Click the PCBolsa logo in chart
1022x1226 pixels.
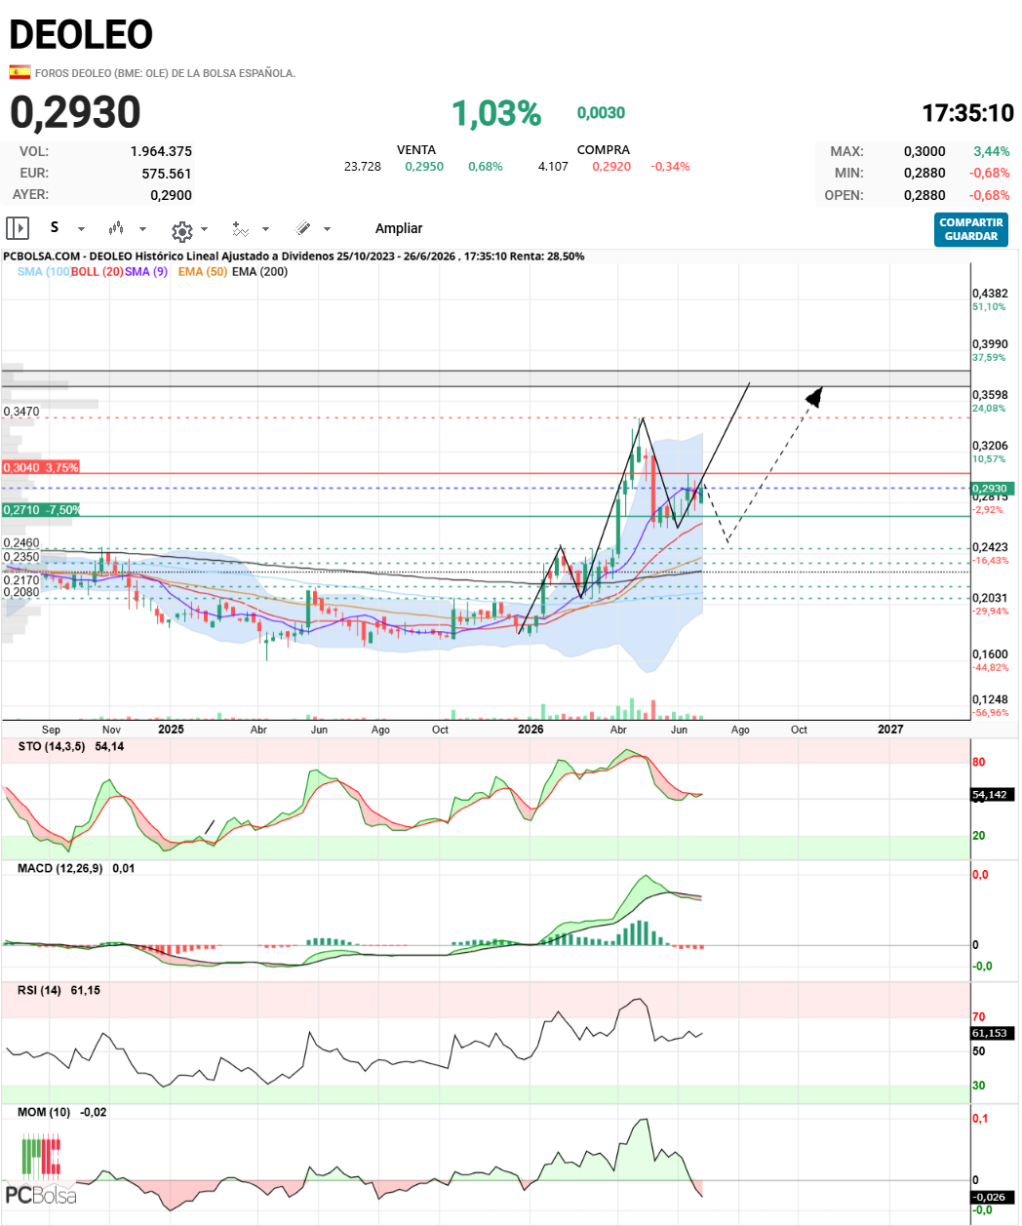pos(41,1169)
